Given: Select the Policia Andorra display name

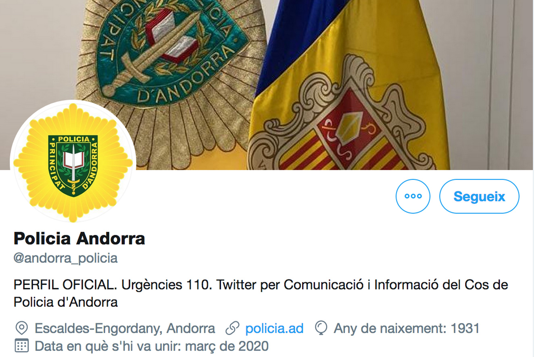Looking at the screenshot, I should point(79,239).
